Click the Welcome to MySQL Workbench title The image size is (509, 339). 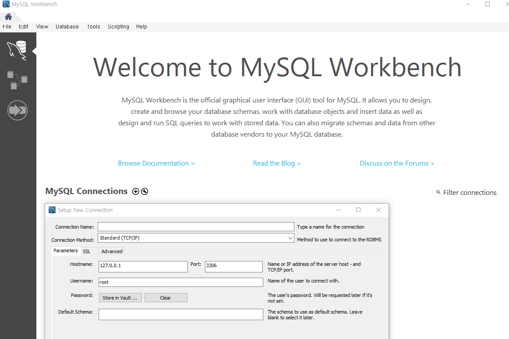pyautogui.click(x=277, y=67)
